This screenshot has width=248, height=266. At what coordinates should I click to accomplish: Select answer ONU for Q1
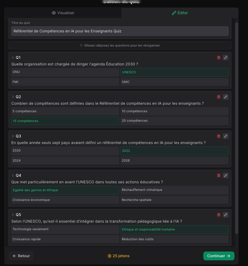[x=65, y=72]
